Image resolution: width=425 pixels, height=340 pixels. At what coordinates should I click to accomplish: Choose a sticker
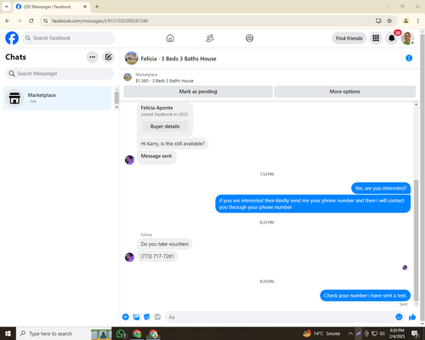click(147, 317)
